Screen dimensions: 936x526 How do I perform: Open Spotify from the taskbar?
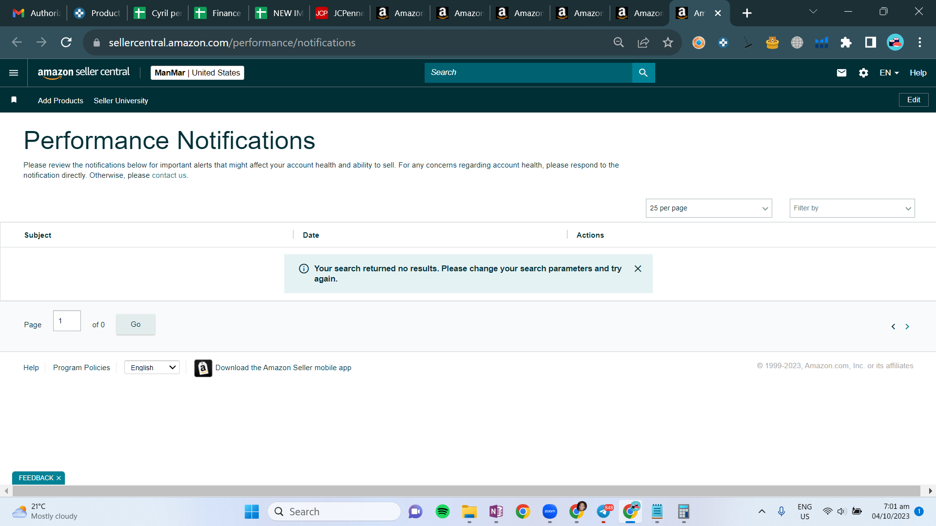click(x=443, y=511)
